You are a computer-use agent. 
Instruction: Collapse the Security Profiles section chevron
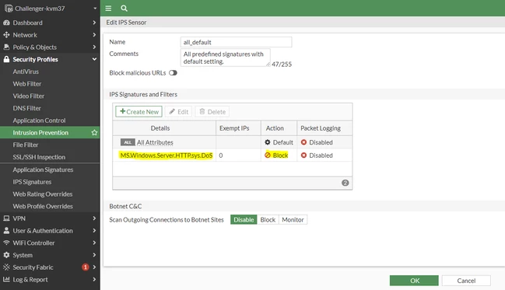[94, 59]
